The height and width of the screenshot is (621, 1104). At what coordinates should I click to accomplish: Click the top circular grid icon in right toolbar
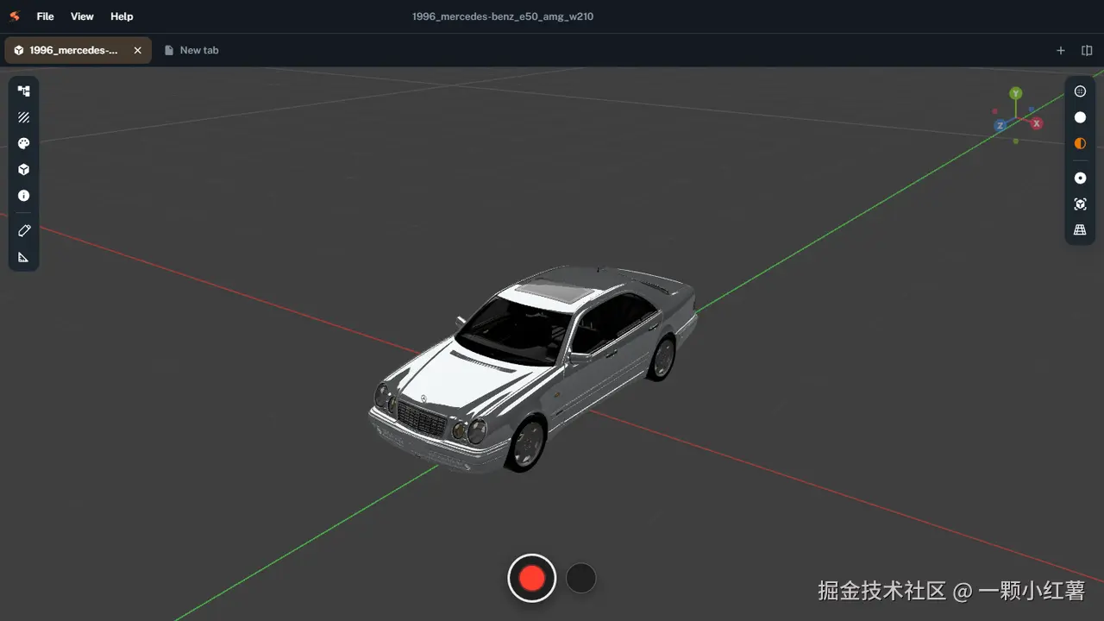(1080, 91)
